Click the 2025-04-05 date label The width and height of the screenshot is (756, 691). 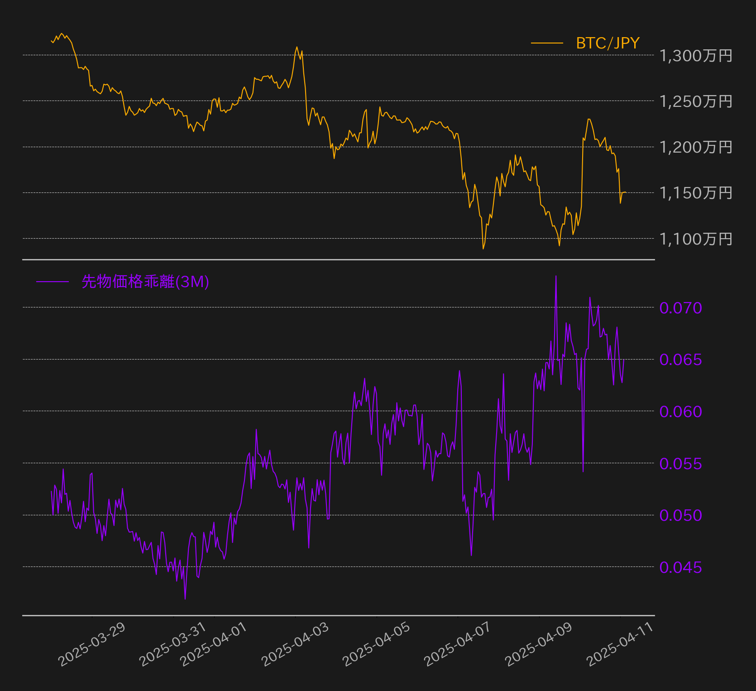[x=376, y=644]
